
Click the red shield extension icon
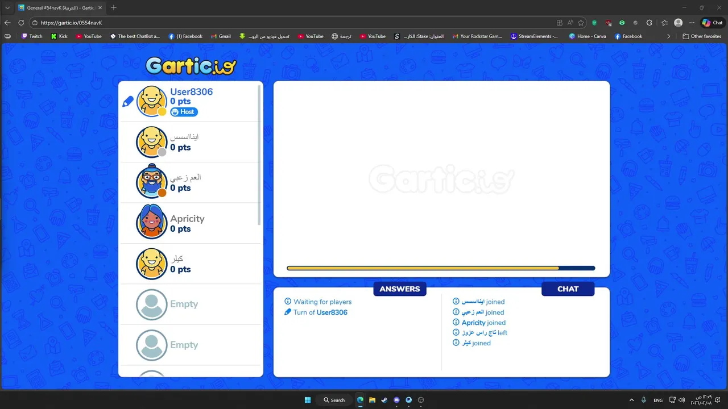[609, 23]
